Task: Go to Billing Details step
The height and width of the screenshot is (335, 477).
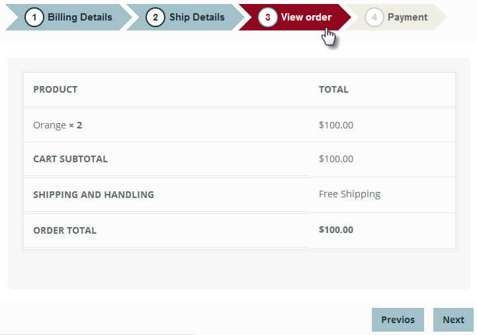Action: (x=79, y=17)
